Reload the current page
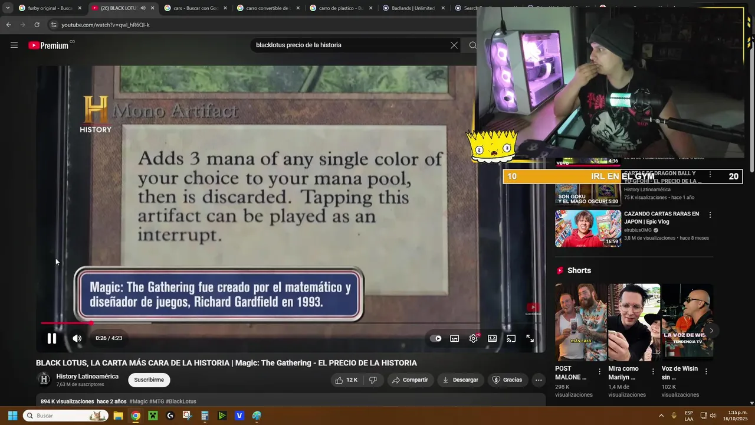 coord(37,25)
